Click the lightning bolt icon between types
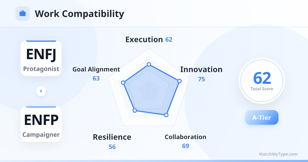 41,91
